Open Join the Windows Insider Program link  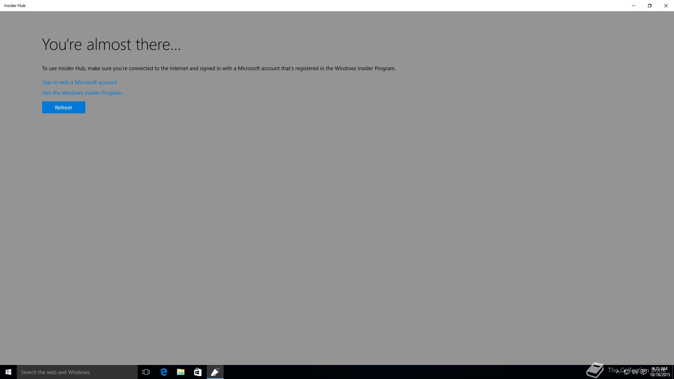[82, 93]
